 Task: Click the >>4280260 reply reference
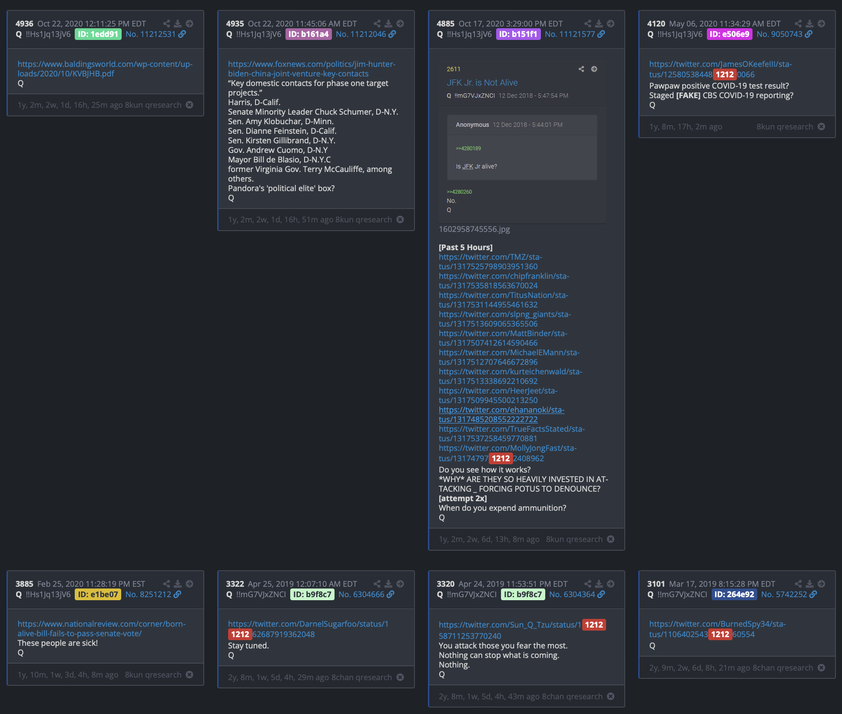[459, 192]
